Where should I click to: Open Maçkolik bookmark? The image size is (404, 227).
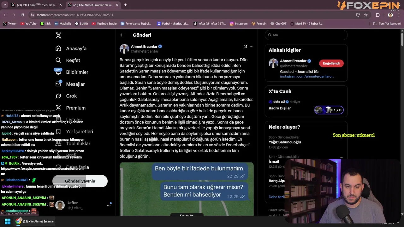63,24
